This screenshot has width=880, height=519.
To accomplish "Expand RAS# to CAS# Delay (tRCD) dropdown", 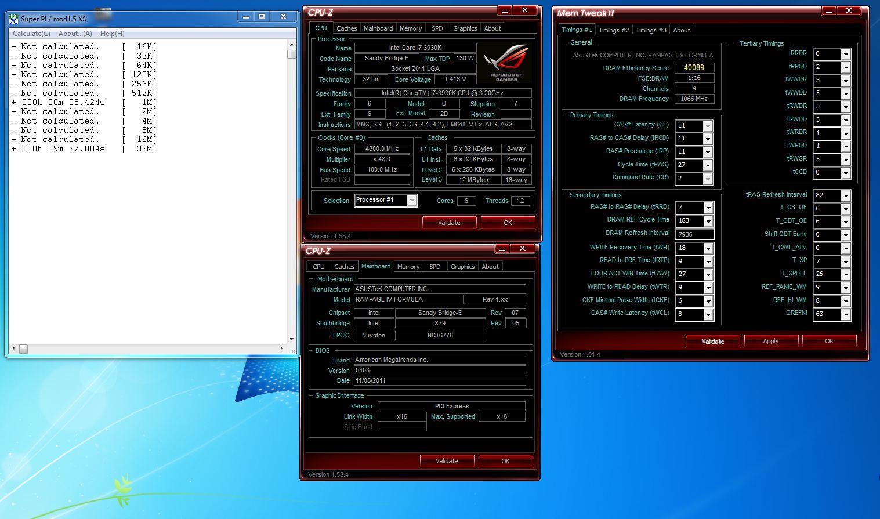I will click(x=708, y=139).
